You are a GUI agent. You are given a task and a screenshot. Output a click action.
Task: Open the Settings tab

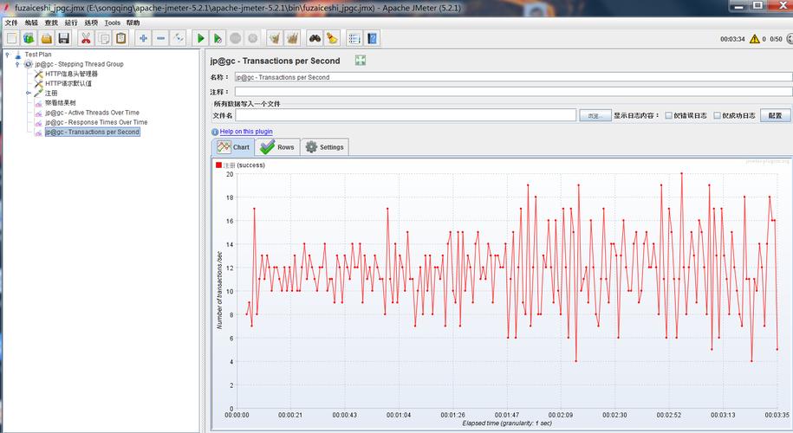click(x=324, y=147)
